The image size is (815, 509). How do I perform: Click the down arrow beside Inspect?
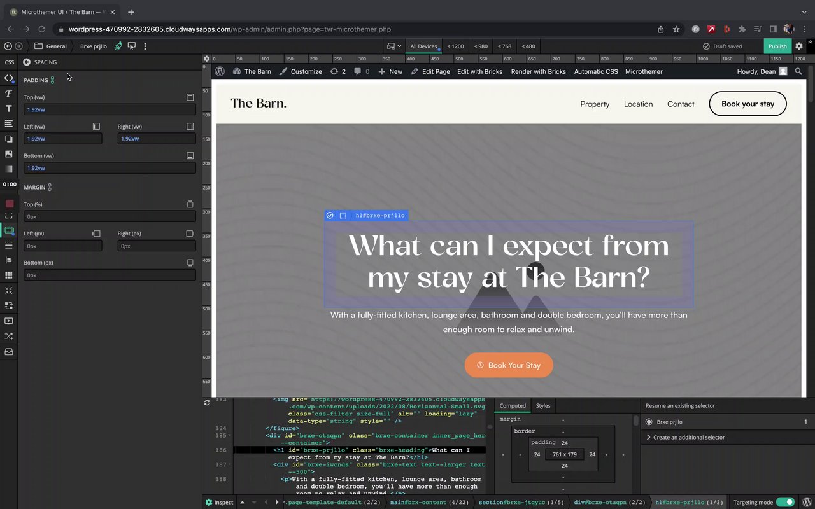pyautogui.click(x=253, y=502)
